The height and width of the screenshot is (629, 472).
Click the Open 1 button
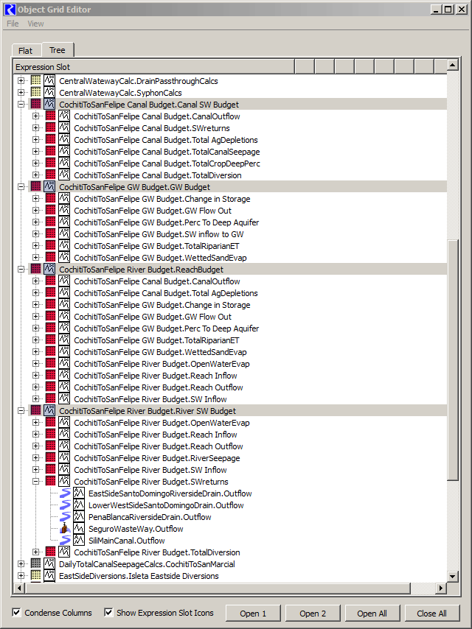pos(253,613)
